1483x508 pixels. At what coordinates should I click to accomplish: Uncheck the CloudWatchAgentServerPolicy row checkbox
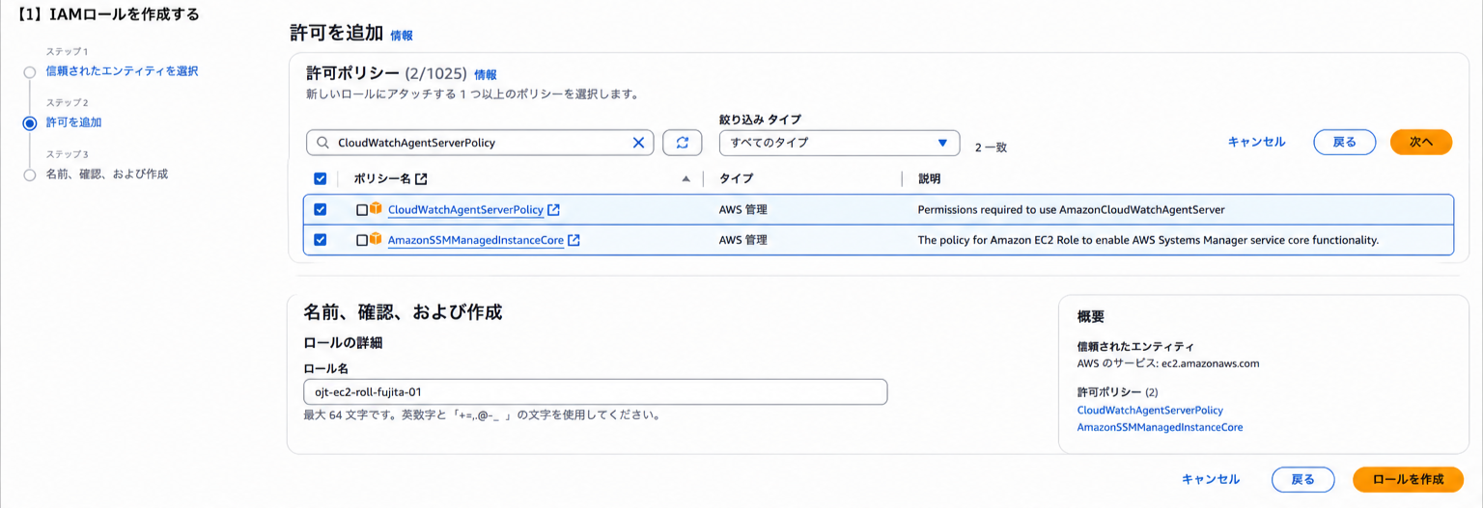321,209
